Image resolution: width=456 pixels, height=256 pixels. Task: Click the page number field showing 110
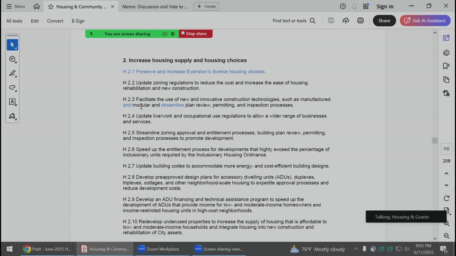[x=446, y=149]
